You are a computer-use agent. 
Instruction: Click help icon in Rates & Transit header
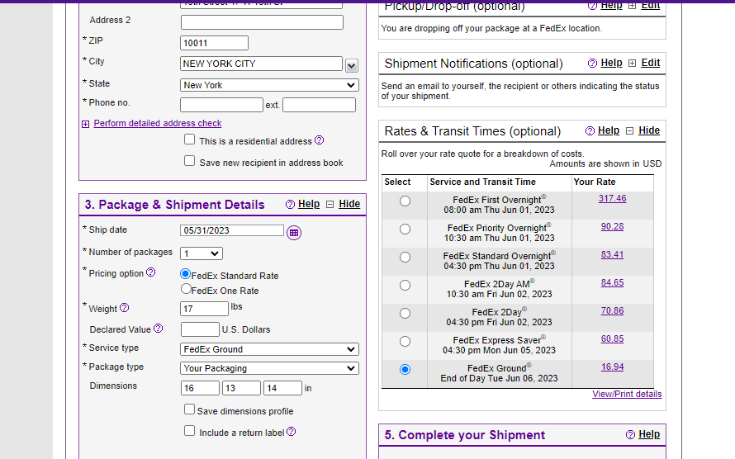(x=590, y=131)
